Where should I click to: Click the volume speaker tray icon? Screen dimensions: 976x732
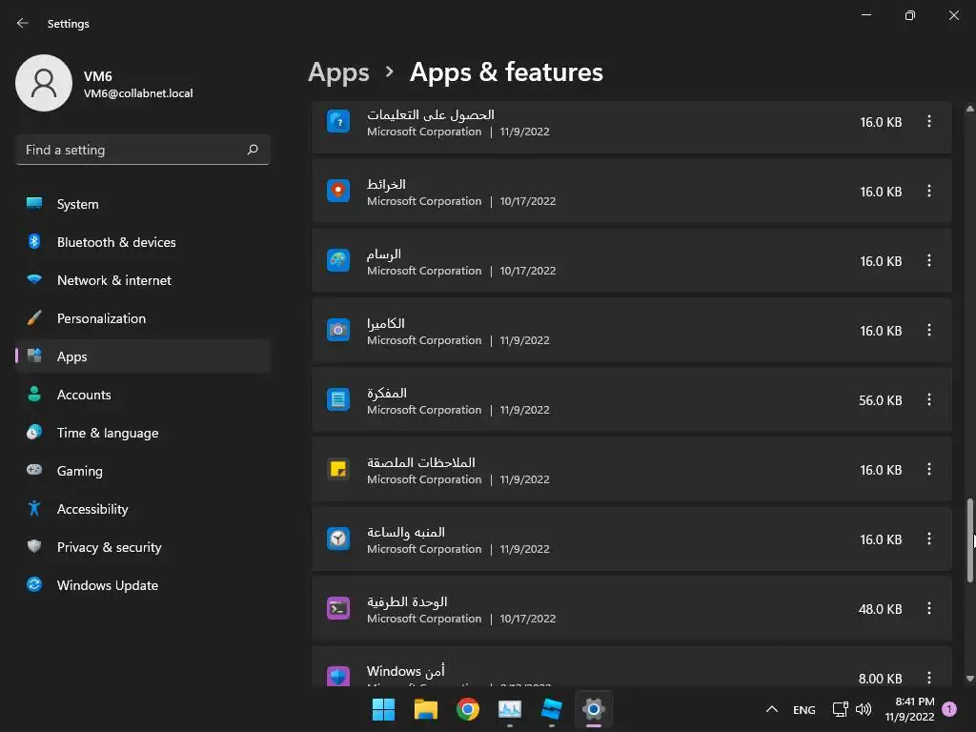click(864, 709)
